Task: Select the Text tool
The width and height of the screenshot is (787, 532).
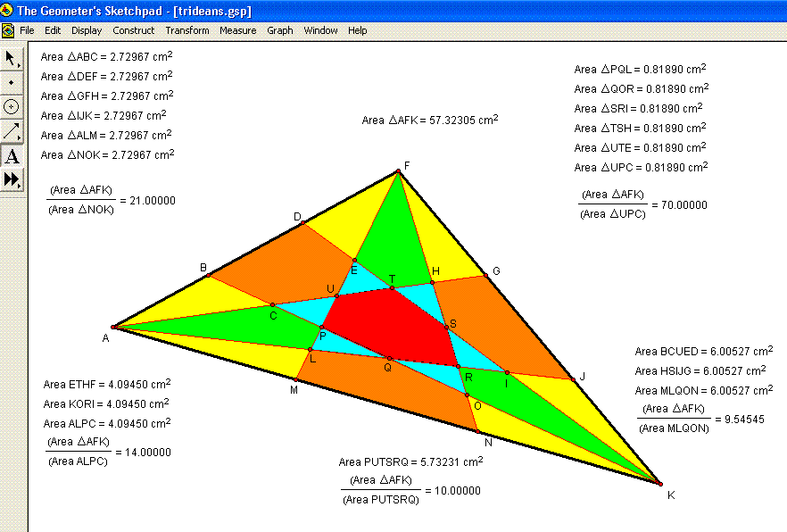Action: click(12, 156)
